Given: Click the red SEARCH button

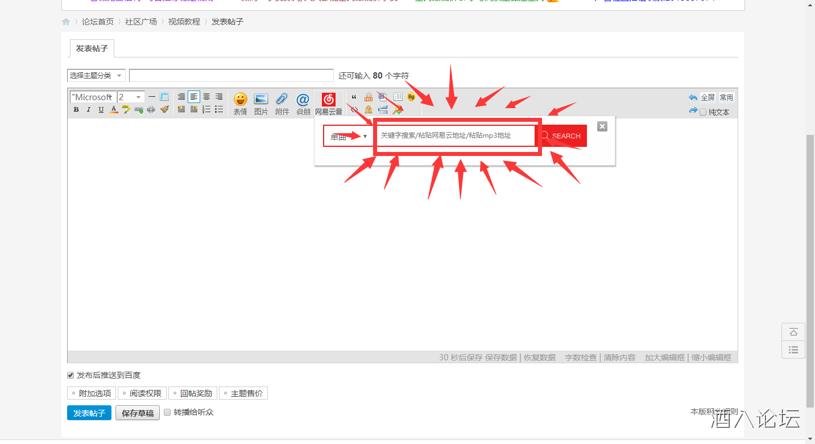Looking at the screenshot, I should tap(561, 136).
